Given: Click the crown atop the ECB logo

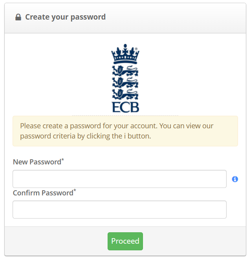Looking at the screenshot, I should point(125,54).
